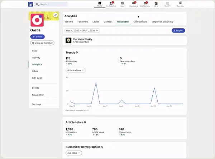Click the Export button

pos(178,30)
